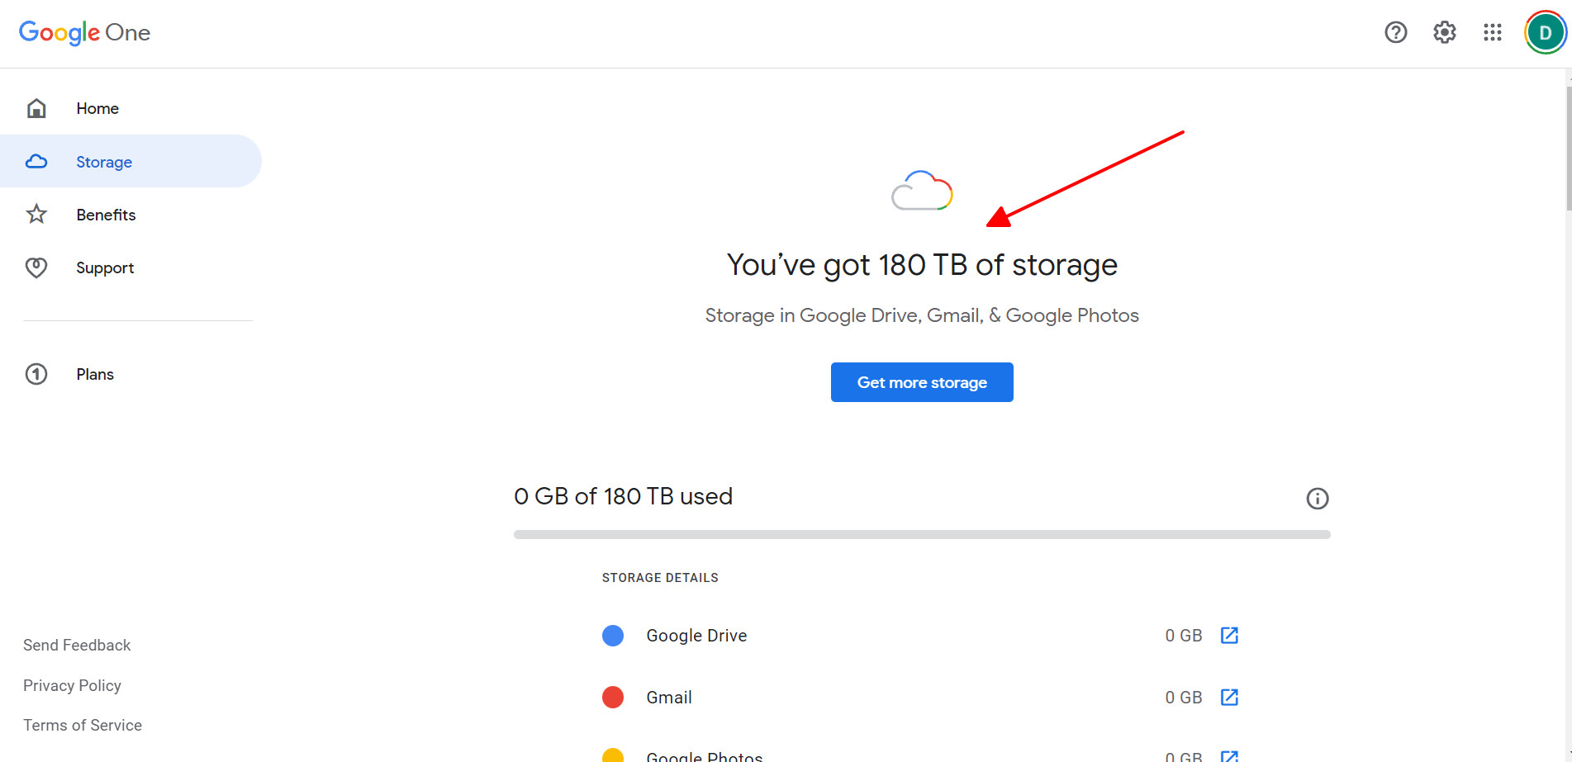
Task: Click the storage usage progress bar
Action: [x=922, y=535]
